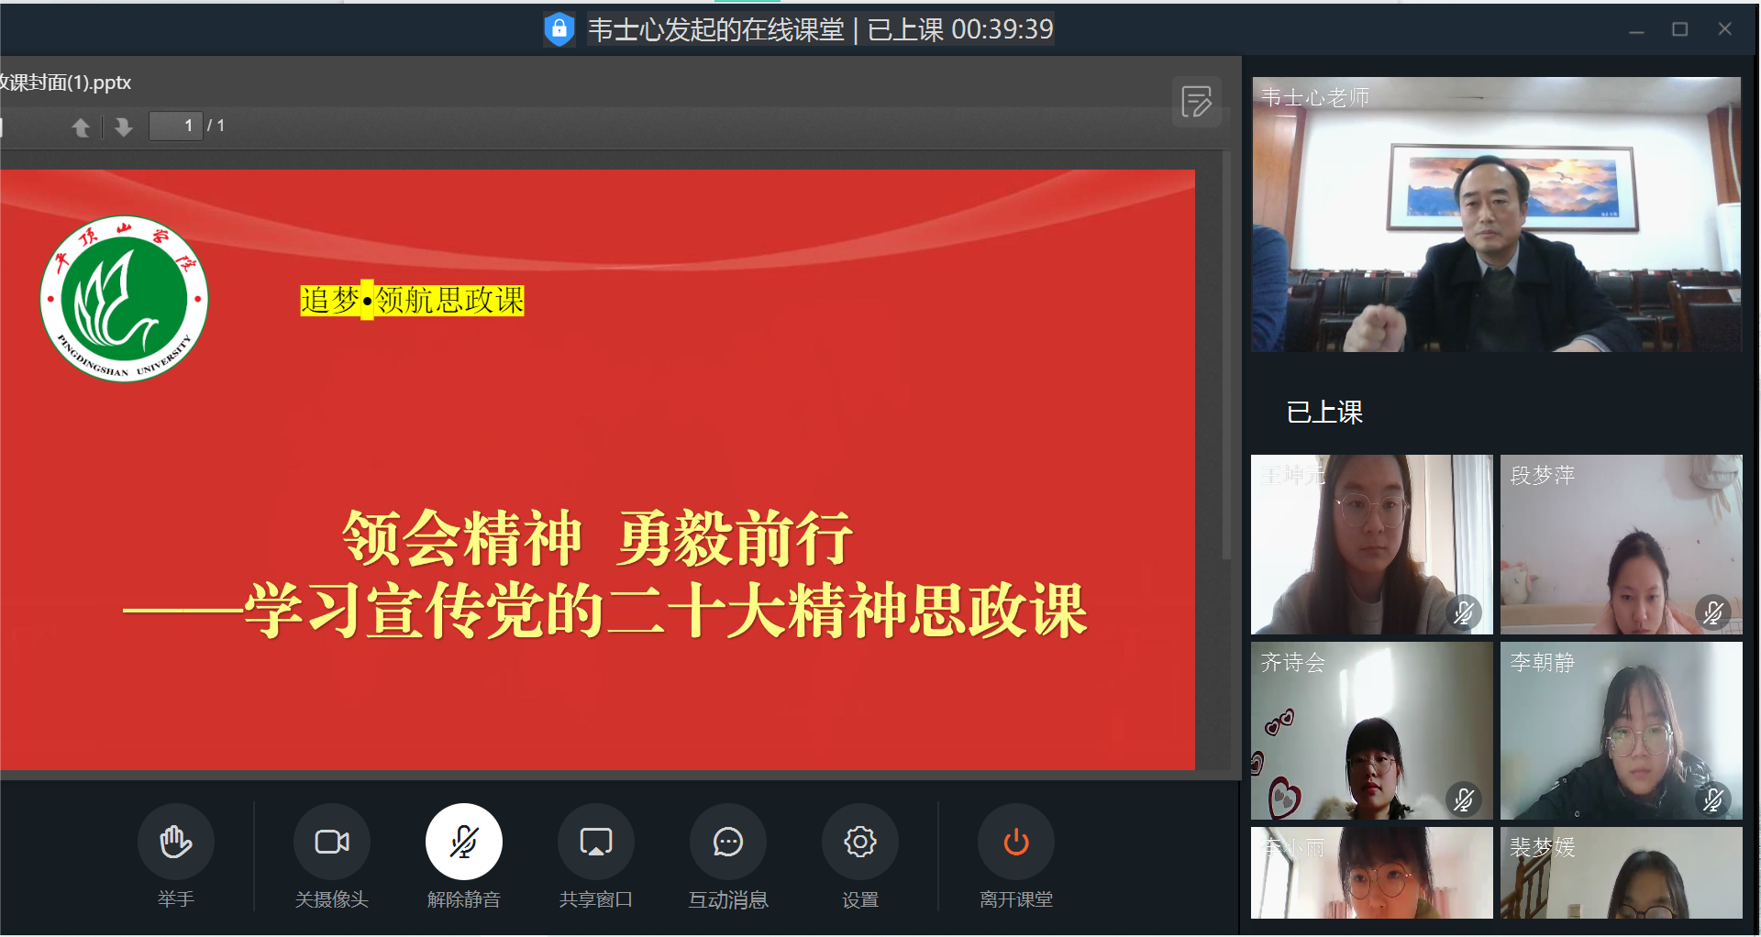Viewport: 1761px width, 937px height.
Task: Open interactive messages (互动消息) chat icon
Action: [x=727, y=842]
